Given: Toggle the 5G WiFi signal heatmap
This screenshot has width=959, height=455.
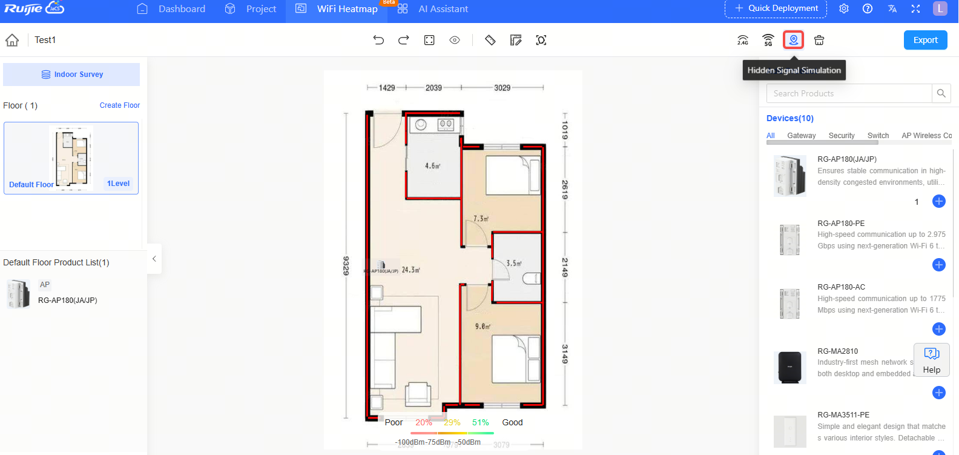Looking at the screenshot, I should tap(768, 40).
